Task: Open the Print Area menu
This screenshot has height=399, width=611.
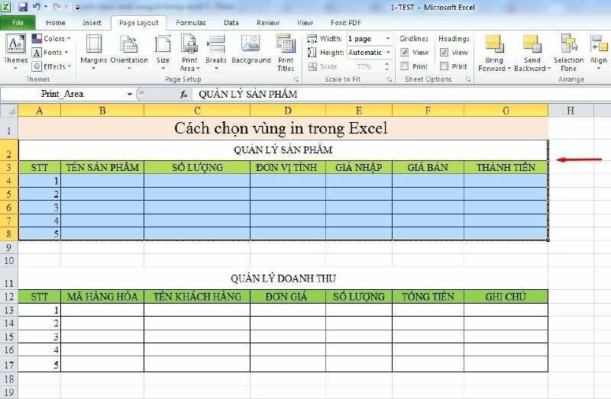Action: [189, 52]
